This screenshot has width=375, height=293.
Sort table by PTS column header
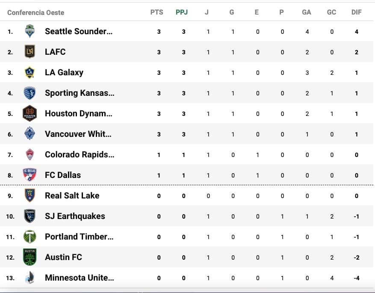(157, 12)
